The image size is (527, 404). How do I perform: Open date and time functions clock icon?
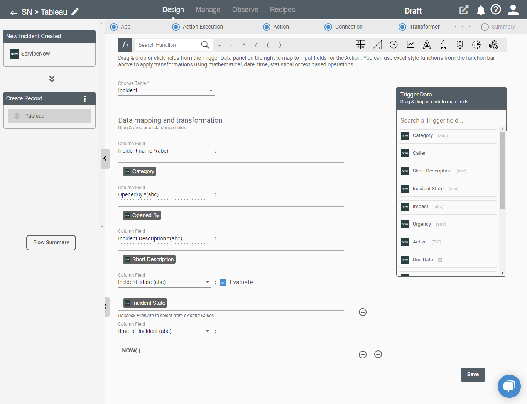[394, 45]
